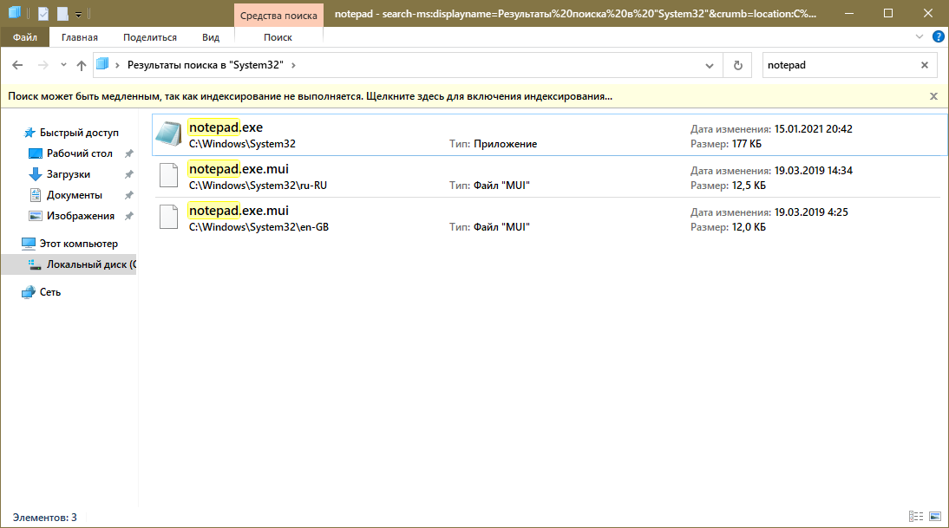Switch to the Вид ribbon tab

tap(211, 37)
